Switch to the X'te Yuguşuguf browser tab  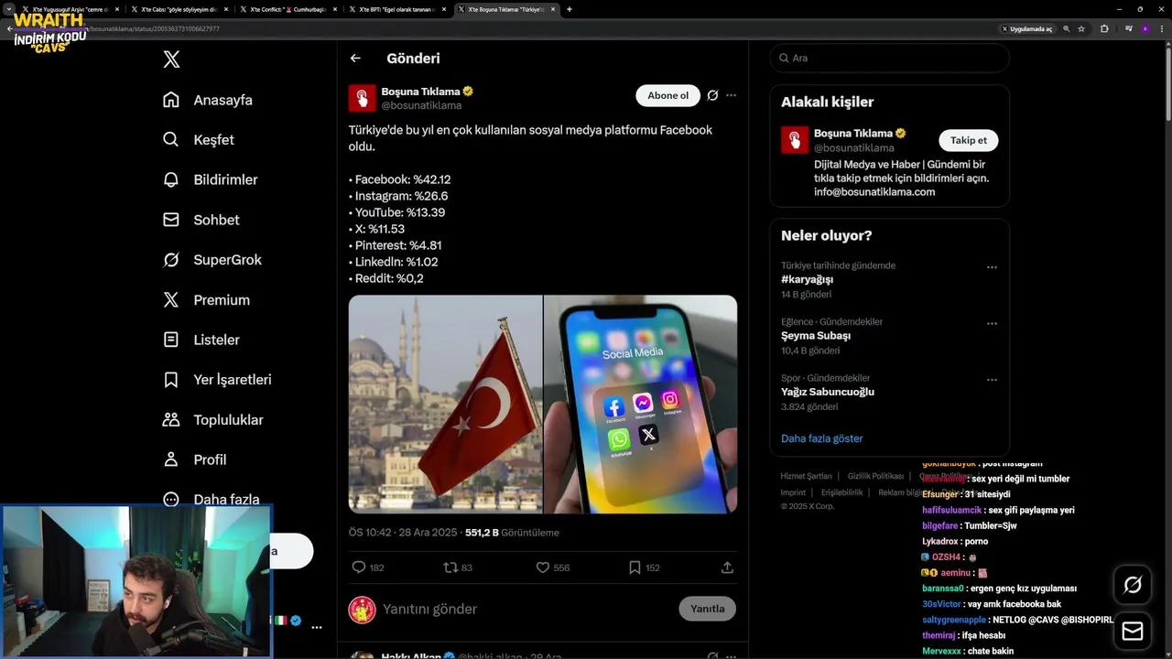click(70, 9)
